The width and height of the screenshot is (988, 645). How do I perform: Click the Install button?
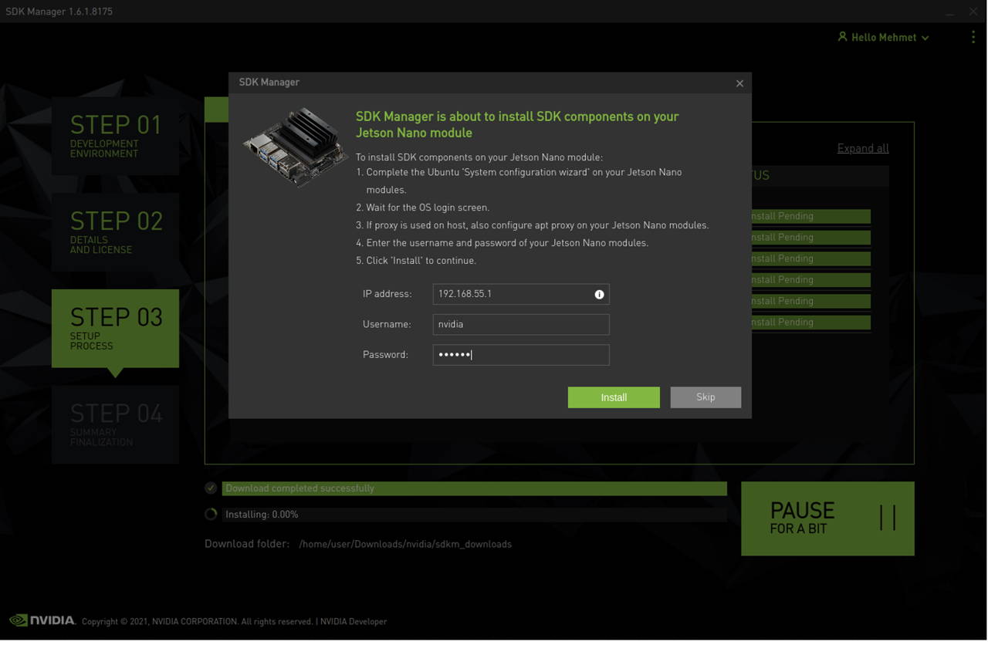614,397
